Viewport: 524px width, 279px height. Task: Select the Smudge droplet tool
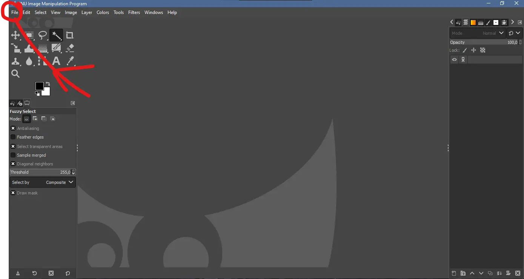29,61
